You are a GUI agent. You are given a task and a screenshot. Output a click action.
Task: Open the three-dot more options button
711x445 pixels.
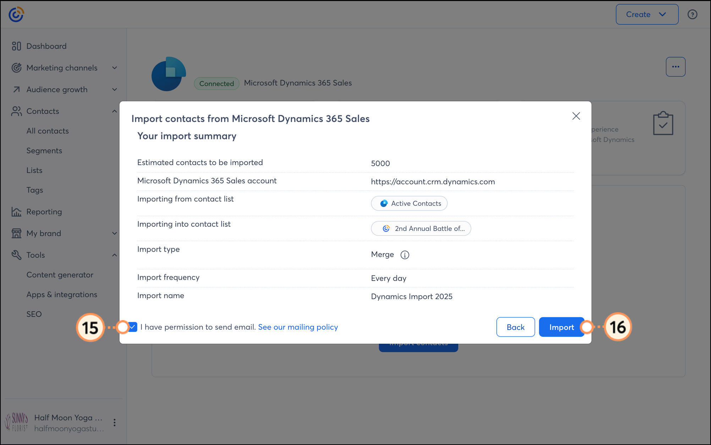point(676,67)
